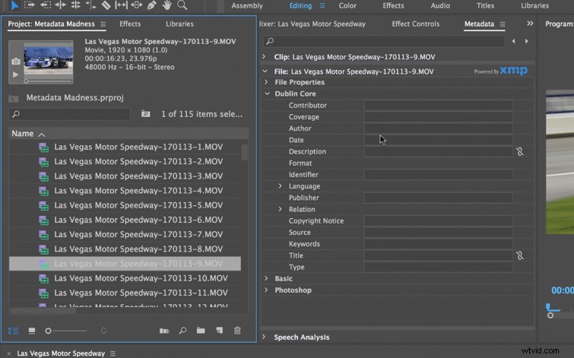This screenshot has width=574, height=358.
Task: Expand the Basic schema group
Action: [x=267, y=278]
